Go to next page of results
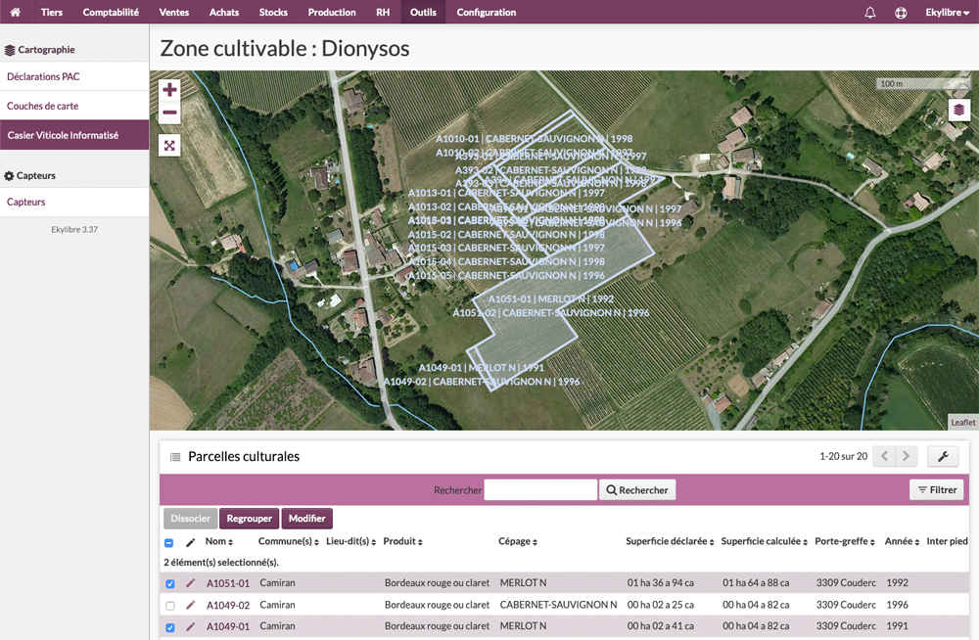 point(906,456)
